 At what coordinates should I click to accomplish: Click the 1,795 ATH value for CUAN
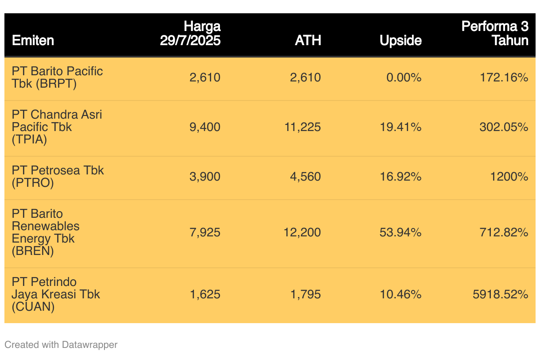pyautogui.click(x=306, y=294)
